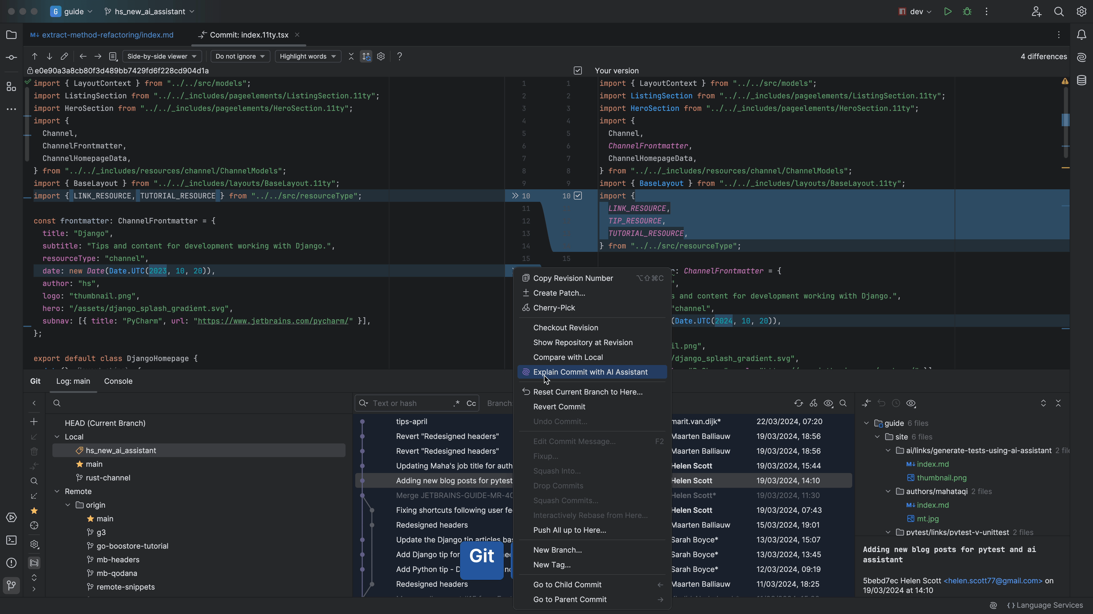Select the Log: main tab in panel
The height and width of the screenshot is (614, 1093).
point(73,381)
